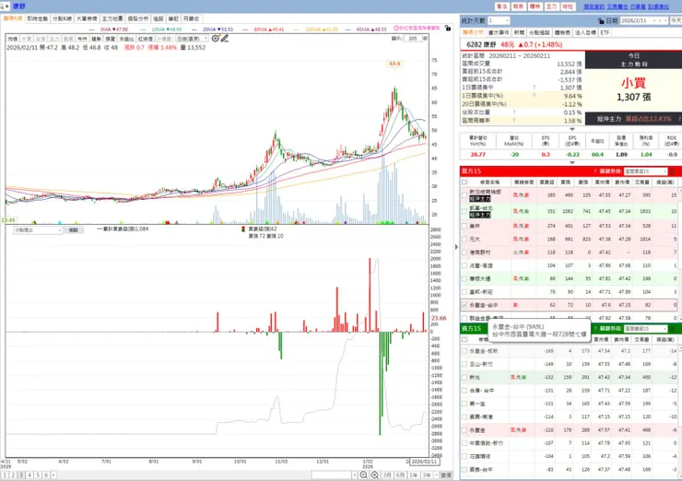Sort buyers by 交易量 column header
Viewport: 682px width, 481px height.
point(642,182)
